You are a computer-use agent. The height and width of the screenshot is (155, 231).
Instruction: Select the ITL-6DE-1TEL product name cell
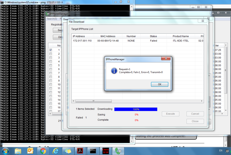click(x=181, y=41)
